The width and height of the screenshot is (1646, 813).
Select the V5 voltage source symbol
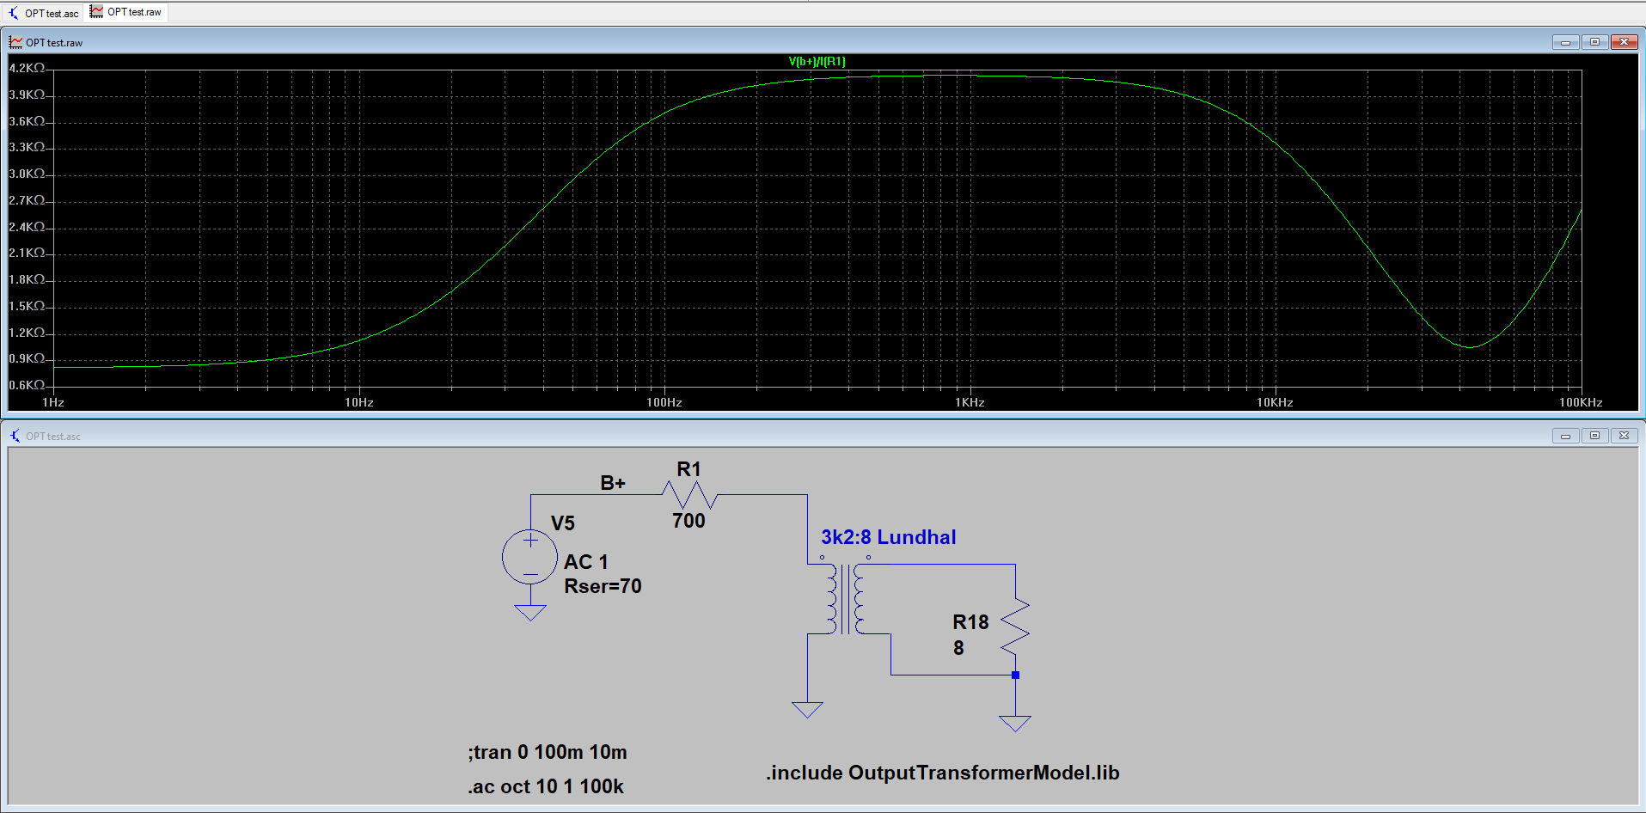[530, 557]
